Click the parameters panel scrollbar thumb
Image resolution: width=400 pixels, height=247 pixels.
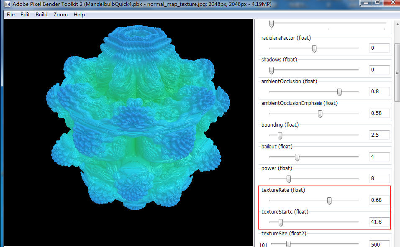397,72
